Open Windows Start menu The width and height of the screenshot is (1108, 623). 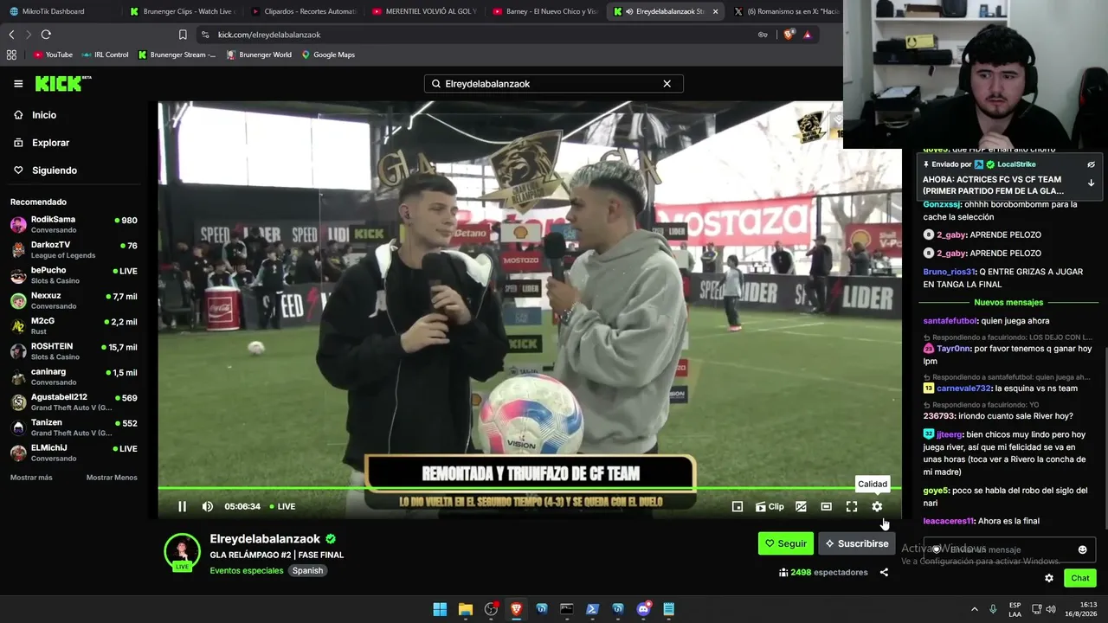pos(440,609)
